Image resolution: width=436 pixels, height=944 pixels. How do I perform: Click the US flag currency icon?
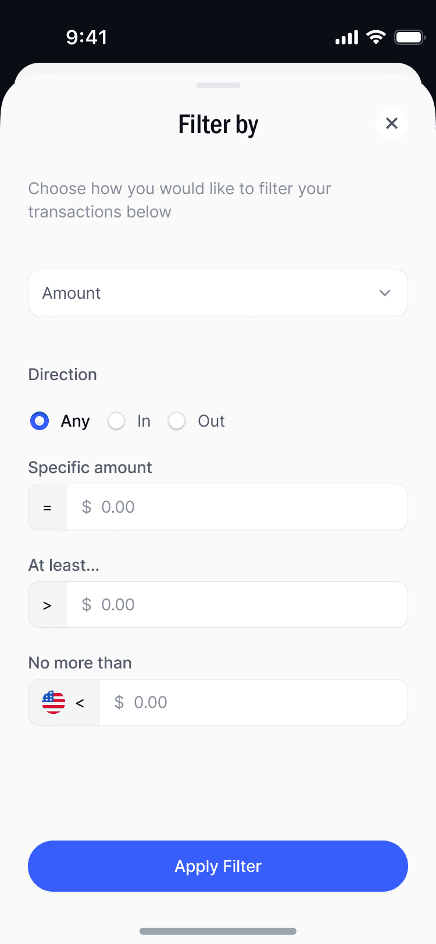coord(53,702)
